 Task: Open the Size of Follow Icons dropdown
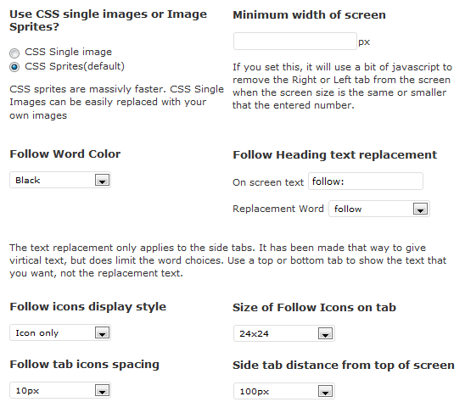coord(284,333)
